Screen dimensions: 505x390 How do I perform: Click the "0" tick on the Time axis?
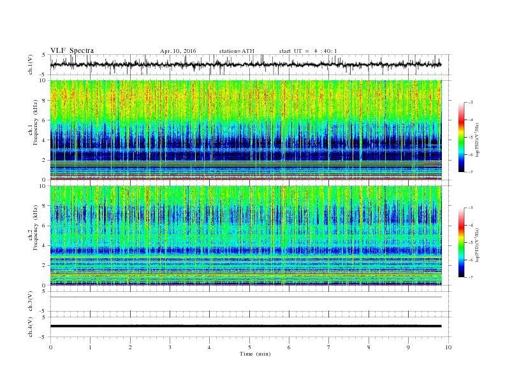(50, 347)
